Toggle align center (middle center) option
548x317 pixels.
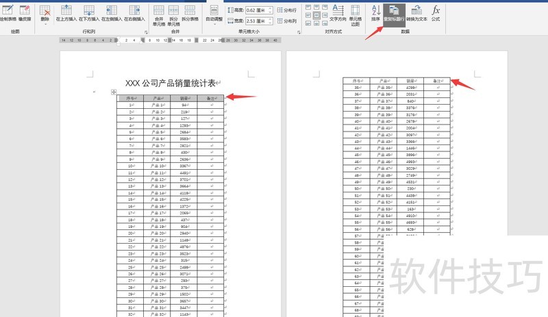point(316,15)
